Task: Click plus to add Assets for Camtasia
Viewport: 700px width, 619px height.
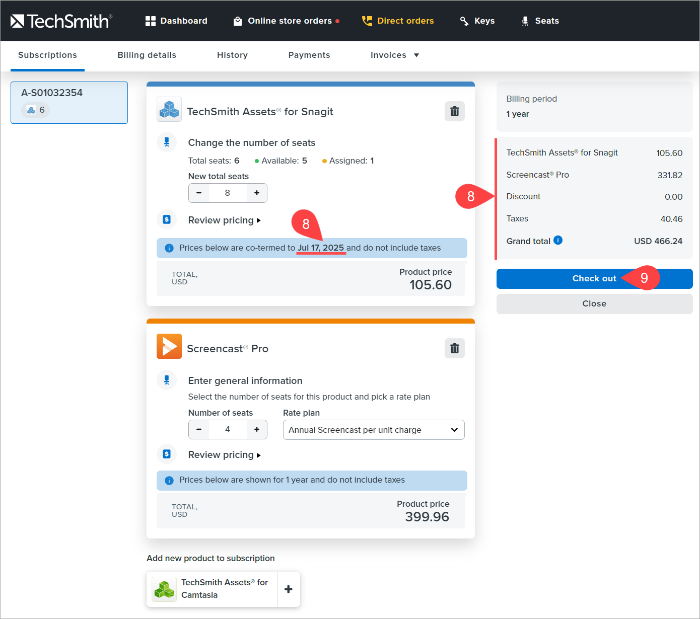Action: point(289,589)
